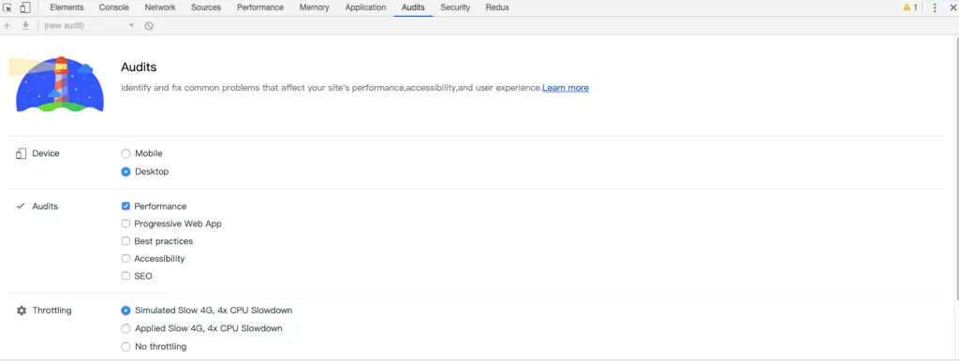The width and height of the screenshot is (959, 361).
Task: Select the Desktop device radio button
Action: (x=125, y=172)
